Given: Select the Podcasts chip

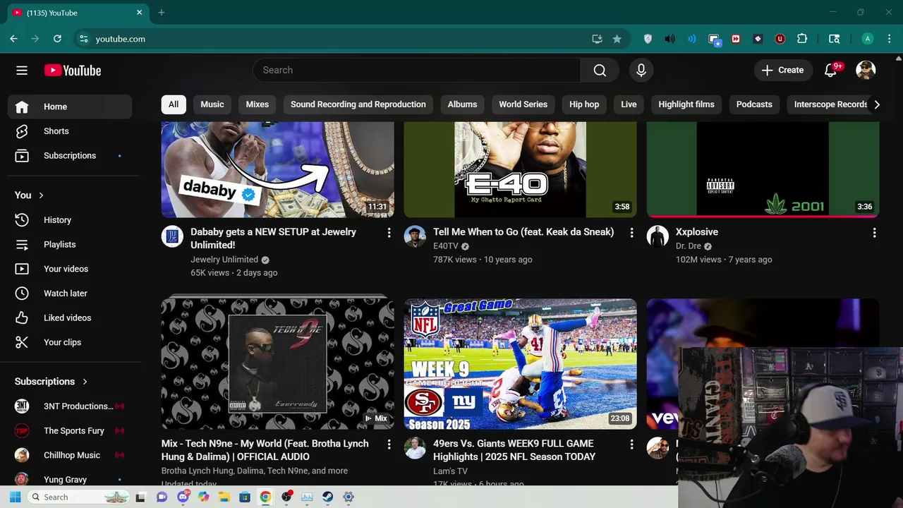Looking at the screenshot, I should pyautogui.click(x=754, y=104).
